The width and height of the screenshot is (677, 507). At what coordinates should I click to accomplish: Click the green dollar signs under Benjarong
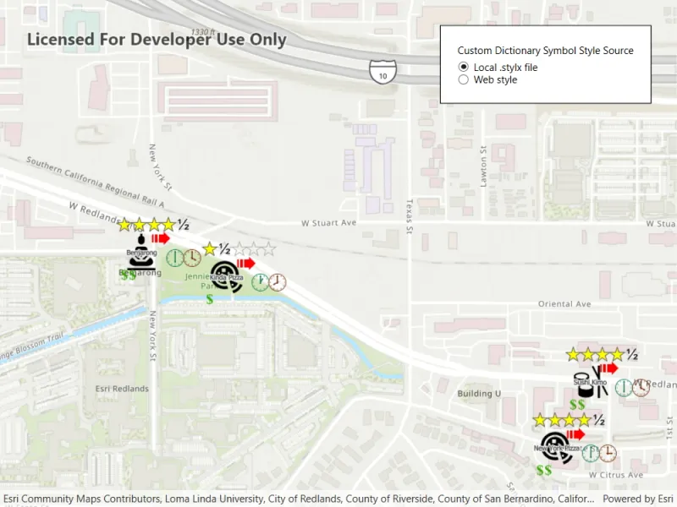pyautogui.click(x=129, y=275)
